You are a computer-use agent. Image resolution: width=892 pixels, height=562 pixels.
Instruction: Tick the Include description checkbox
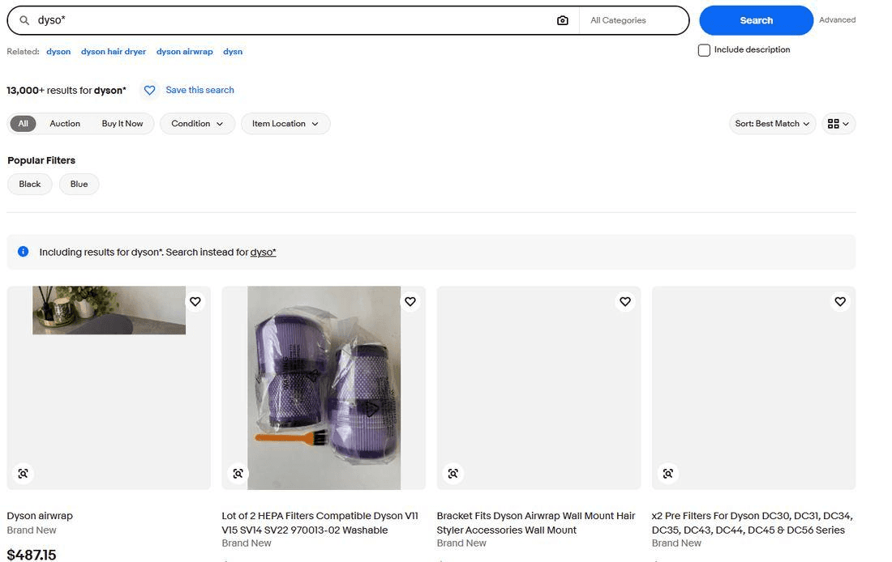pyautogui.click(x=704, y=50)
